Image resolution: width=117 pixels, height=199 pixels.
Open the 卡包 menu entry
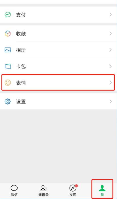(58, 66)
